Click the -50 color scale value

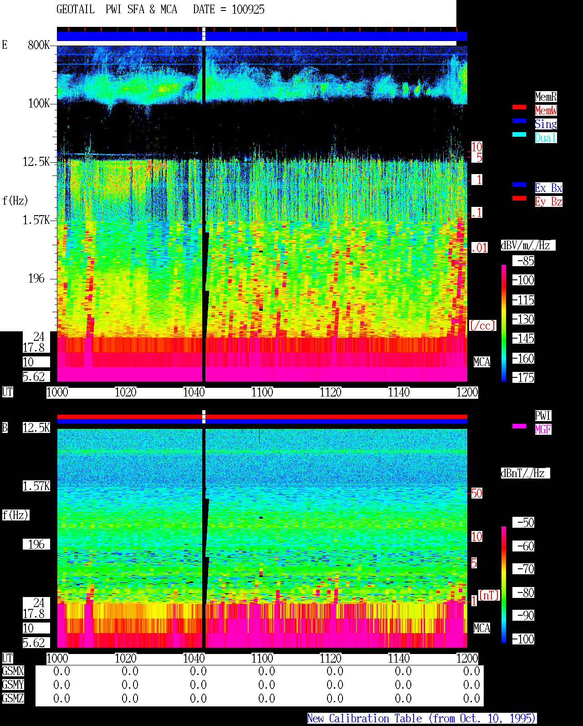[x=523, y=522]
